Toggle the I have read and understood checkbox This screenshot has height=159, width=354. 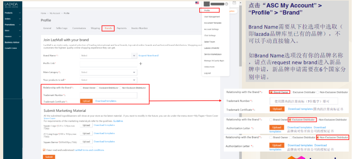tap(44, 150)
